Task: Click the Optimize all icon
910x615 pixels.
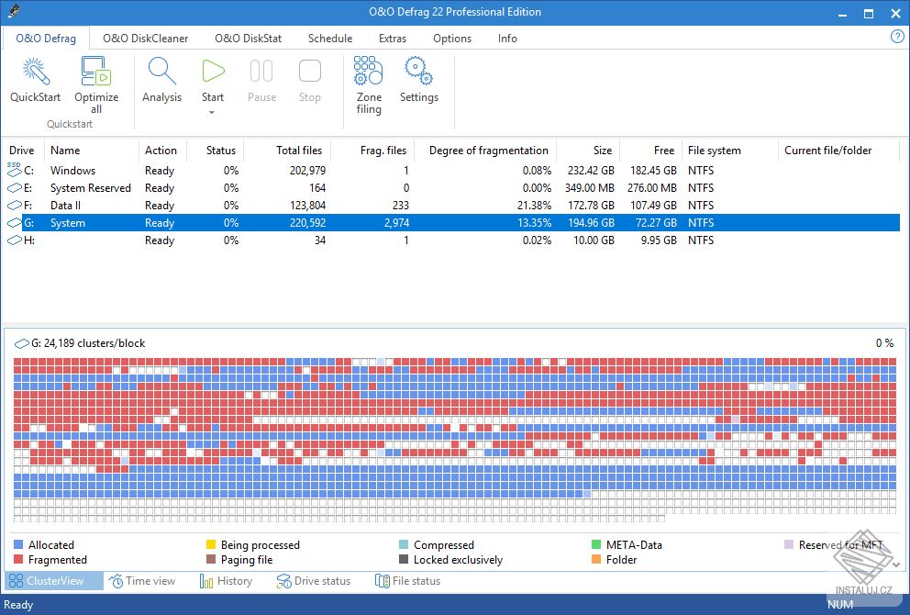Action: click(x=96, y=72)
